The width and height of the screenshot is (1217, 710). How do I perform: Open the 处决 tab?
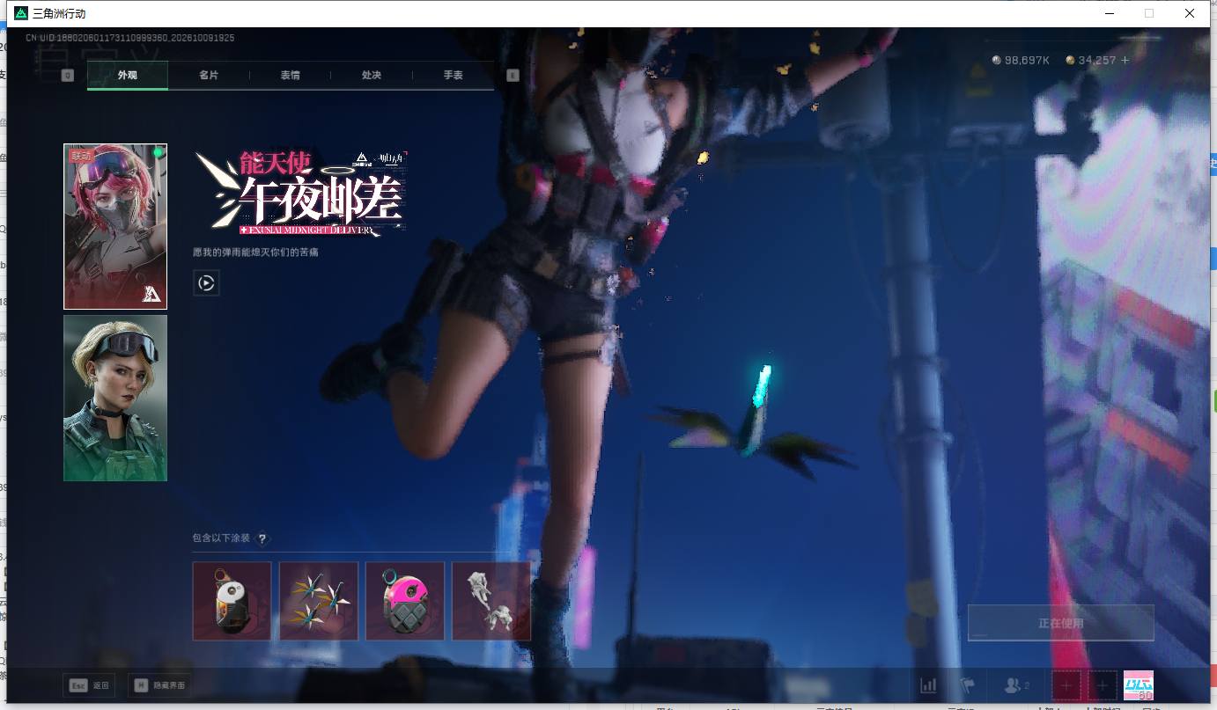click(372, 76)
